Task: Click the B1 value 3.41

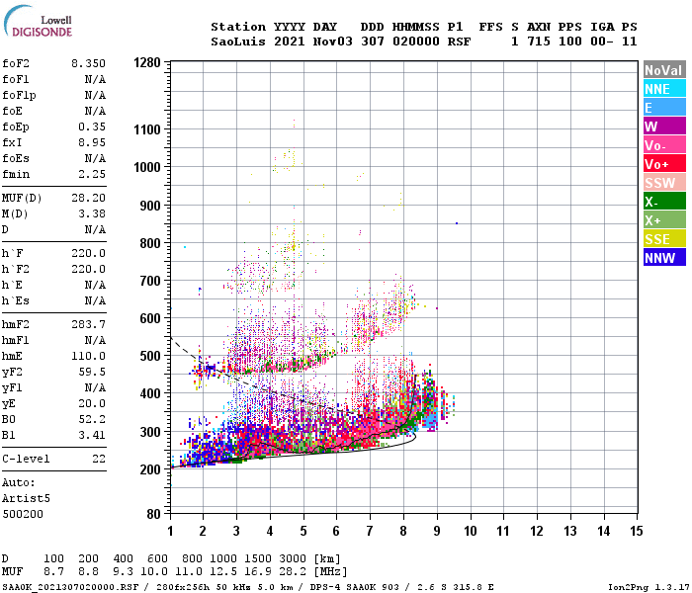Action: point(92,435)
